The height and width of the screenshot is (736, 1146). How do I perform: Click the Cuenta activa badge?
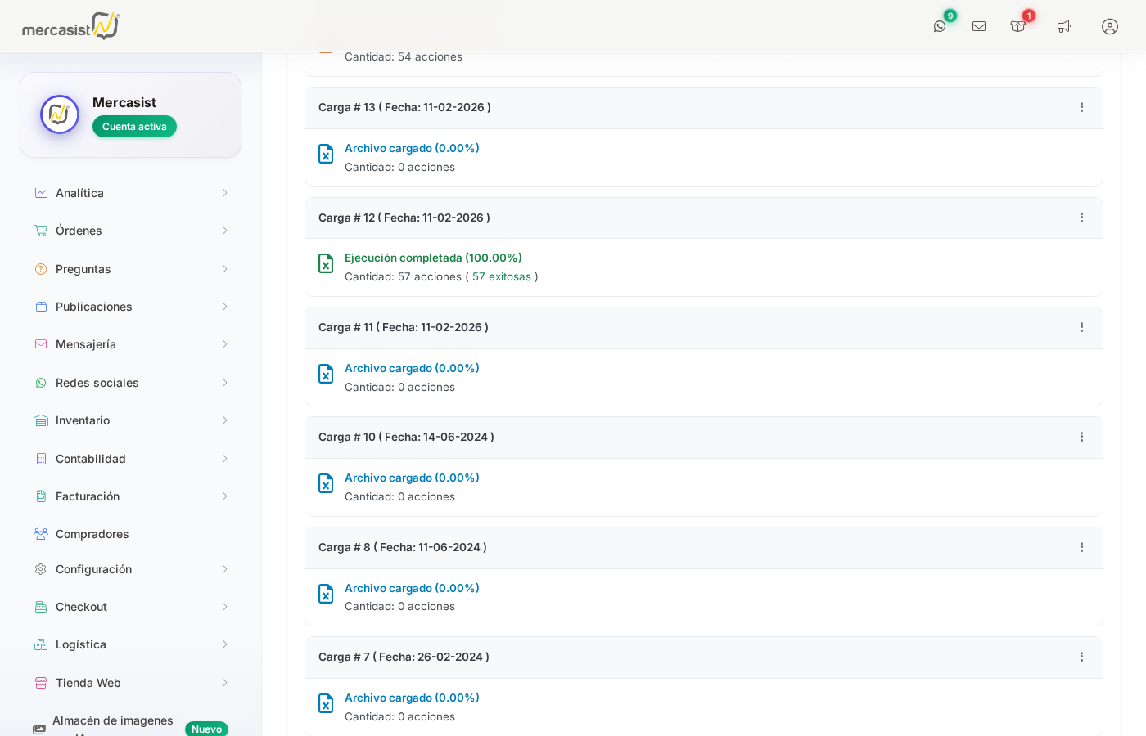[134, 127]
